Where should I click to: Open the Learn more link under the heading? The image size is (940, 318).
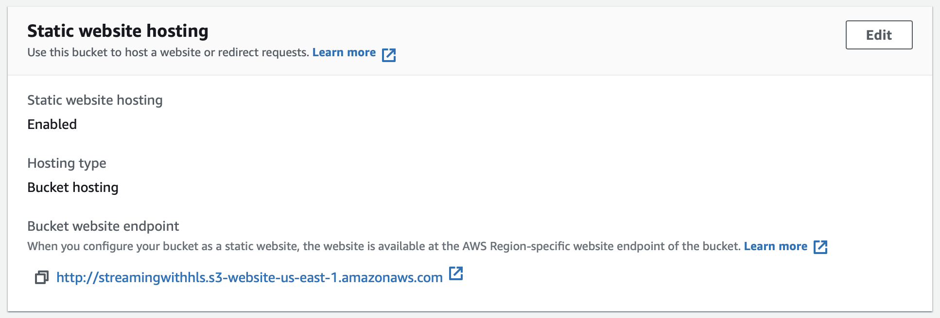[x=344, y=52]
